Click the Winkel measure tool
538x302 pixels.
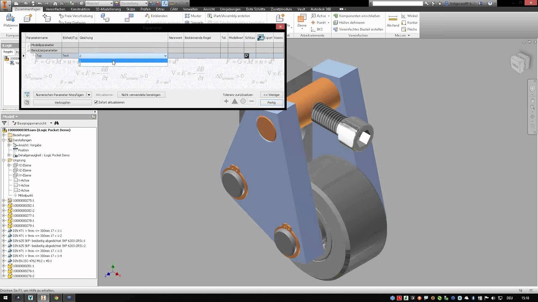point(410,16)
